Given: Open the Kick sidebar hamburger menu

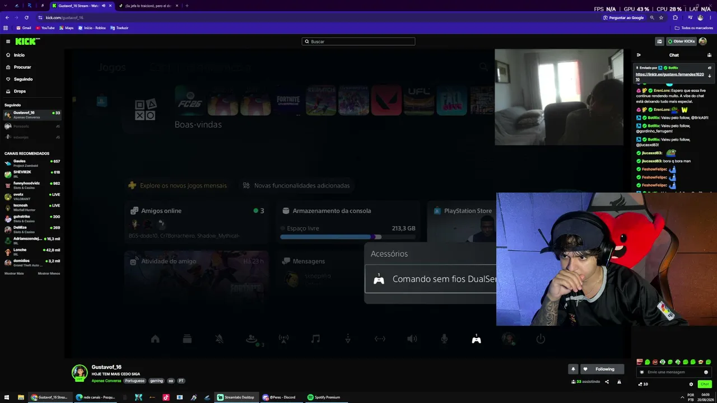Looking at the screenshot, I should pyautogui.click(x=8, y=41).
